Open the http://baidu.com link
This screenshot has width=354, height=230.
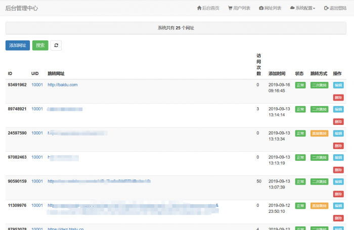coord(62,85)
